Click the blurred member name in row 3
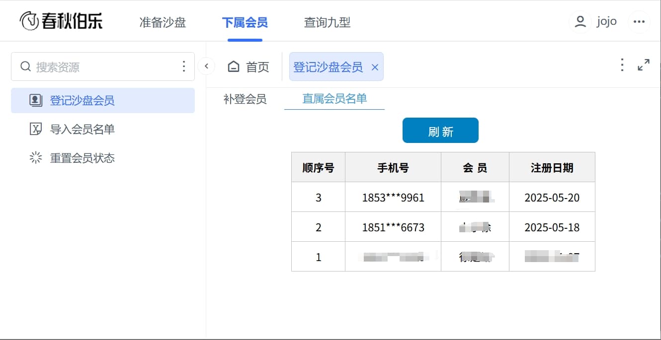The height and width of the screenshot is (340, 661). (x=476, y=257)
